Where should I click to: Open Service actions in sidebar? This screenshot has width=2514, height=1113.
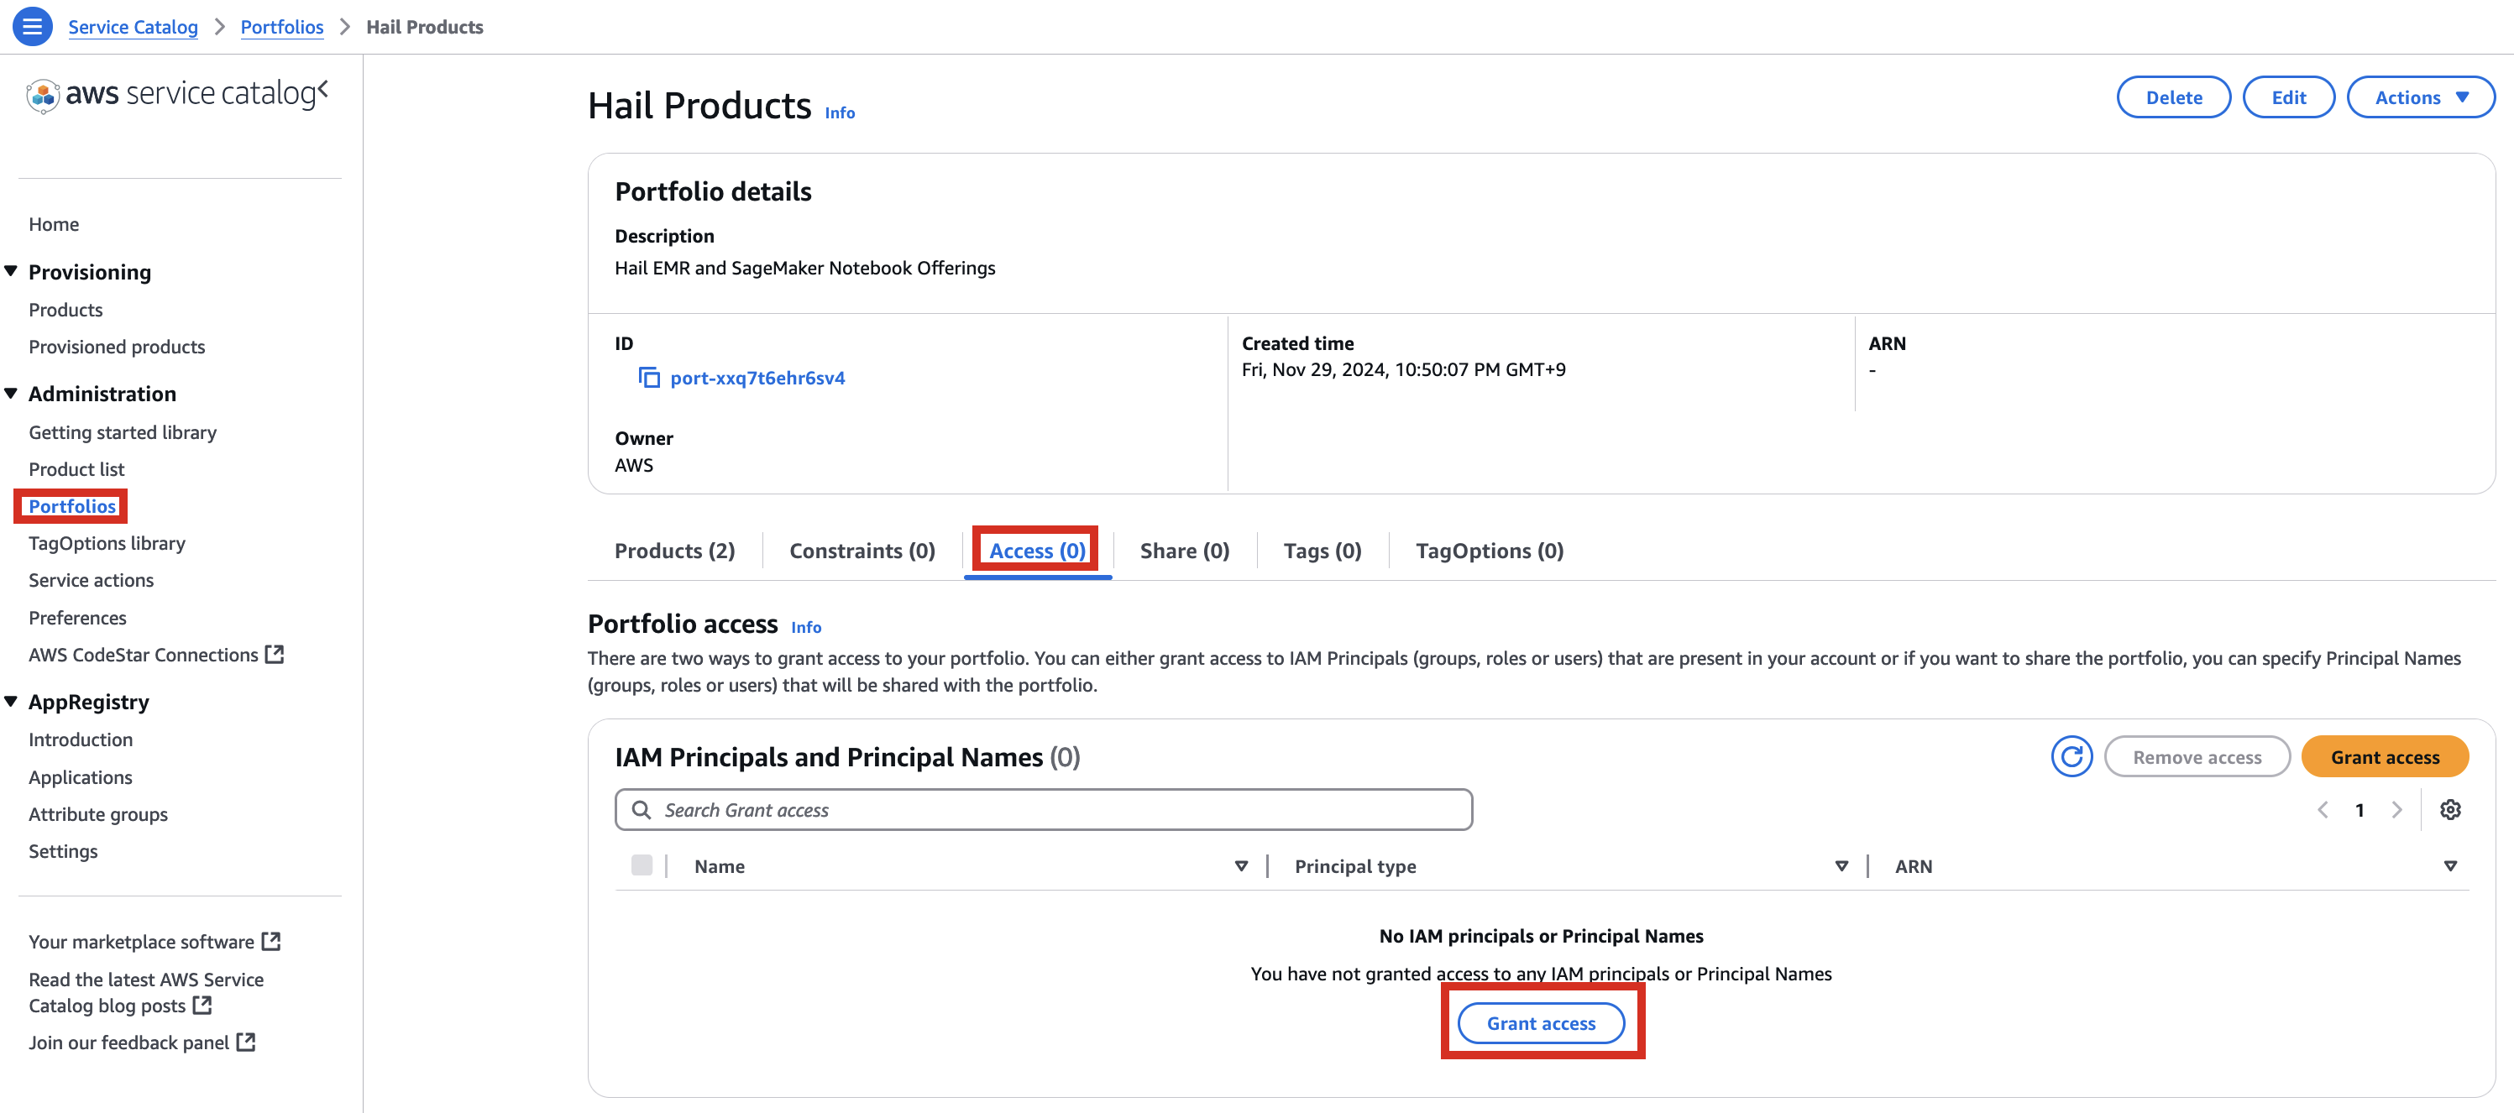point(91,580)
